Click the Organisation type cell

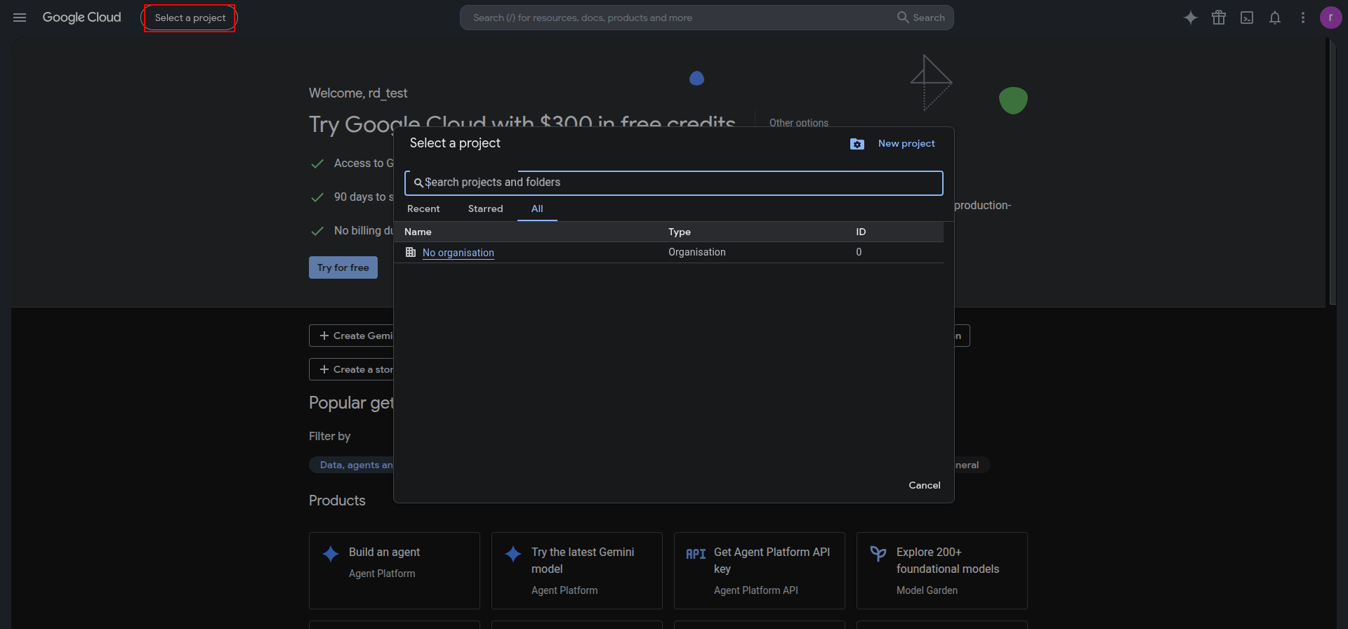(697, 252)
